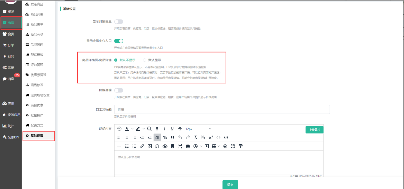Open the special character Omega tool

[x=157, y=146]
